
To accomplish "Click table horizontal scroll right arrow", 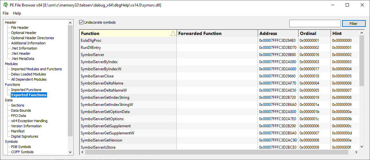I will click(x=357, y=152).
